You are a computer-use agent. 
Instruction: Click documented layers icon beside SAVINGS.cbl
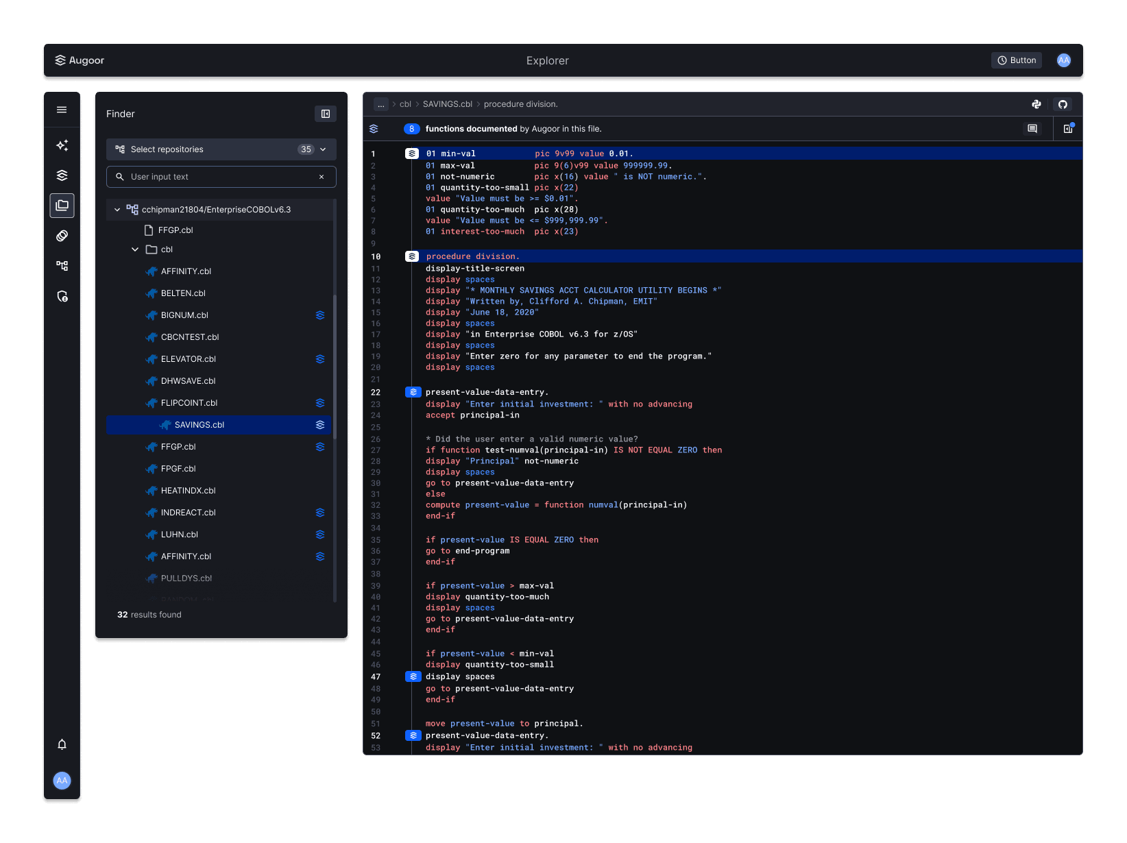tap(320, 425)
